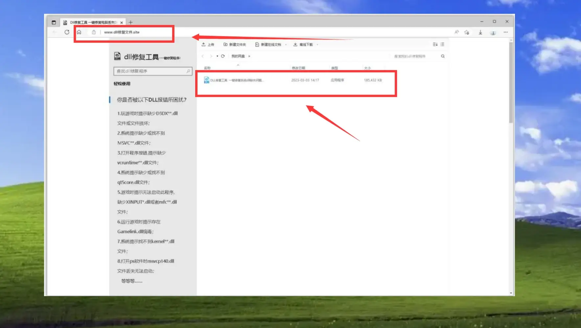Click the 离线下载 offline download icon
The height and width of the screenshot is (328, 581).
(295, 44)
